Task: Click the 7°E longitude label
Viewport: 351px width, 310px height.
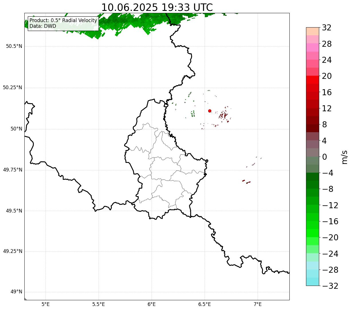Action: tap(258, 304)
